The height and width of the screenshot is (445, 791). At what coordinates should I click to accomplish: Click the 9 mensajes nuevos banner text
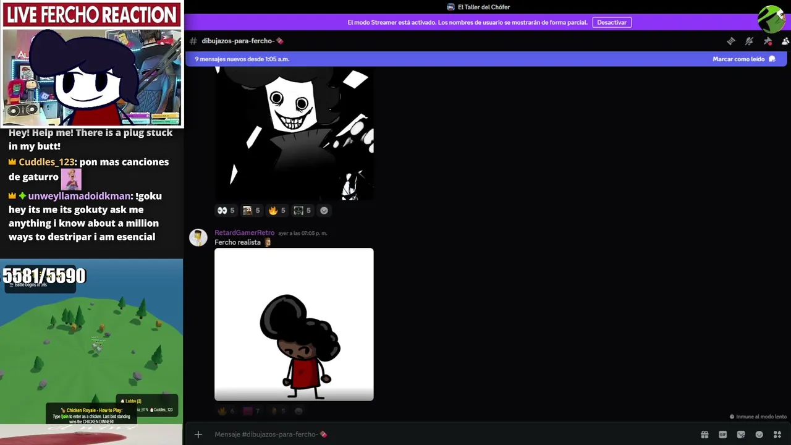(242, 59)
